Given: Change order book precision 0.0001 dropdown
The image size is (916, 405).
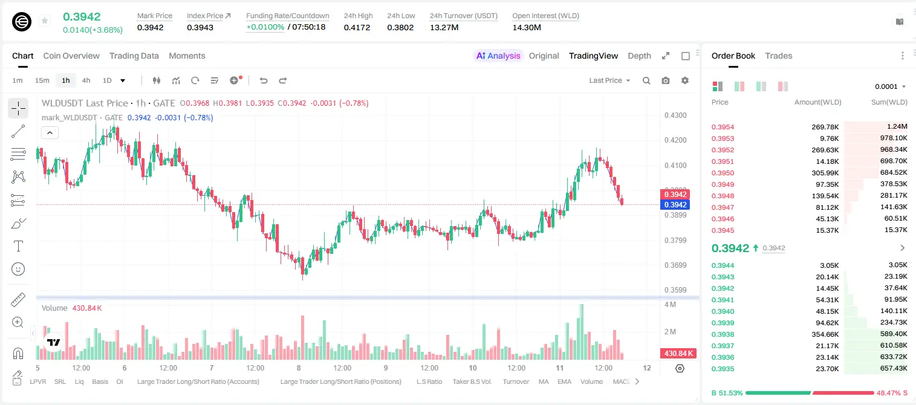Looking at the screenshot, I should pyautogui.click(x=890, y=86).
